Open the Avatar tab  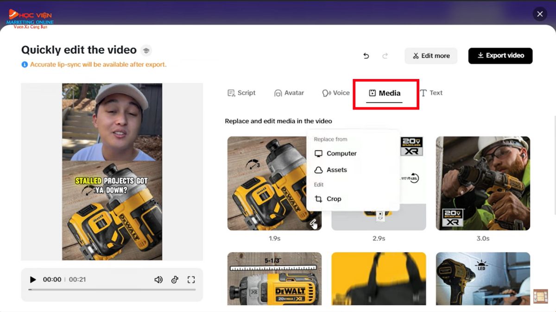pyautogui.click(x=289, y=93)
